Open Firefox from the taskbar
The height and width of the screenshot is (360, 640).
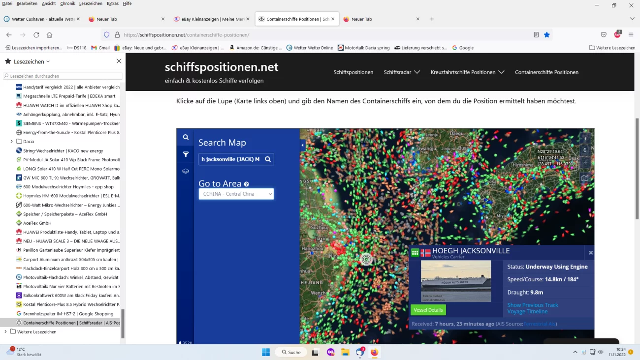pos(375,352)
